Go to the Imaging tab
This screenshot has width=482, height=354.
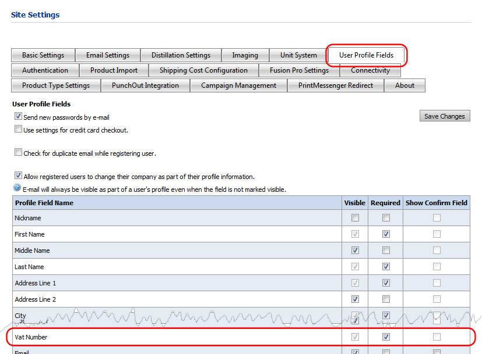pos(245,55)
